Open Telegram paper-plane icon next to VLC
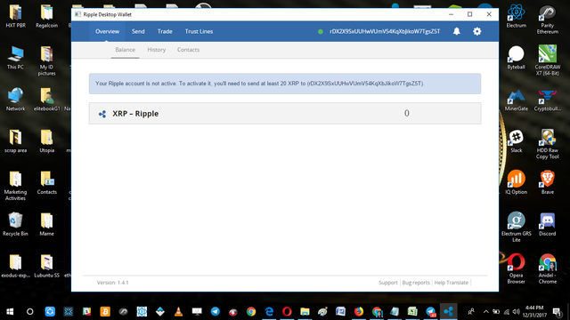Image resolution: width=570 pixels, height=320 pixels. [216, 312]
